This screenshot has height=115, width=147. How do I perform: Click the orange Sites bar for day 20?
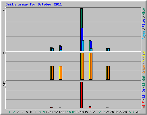pos(91,66)
